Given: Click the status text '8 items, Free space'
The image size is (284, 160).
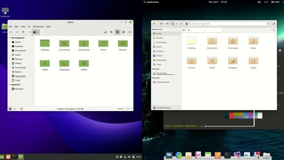Looking at the screenshot, I should (70, 109).
